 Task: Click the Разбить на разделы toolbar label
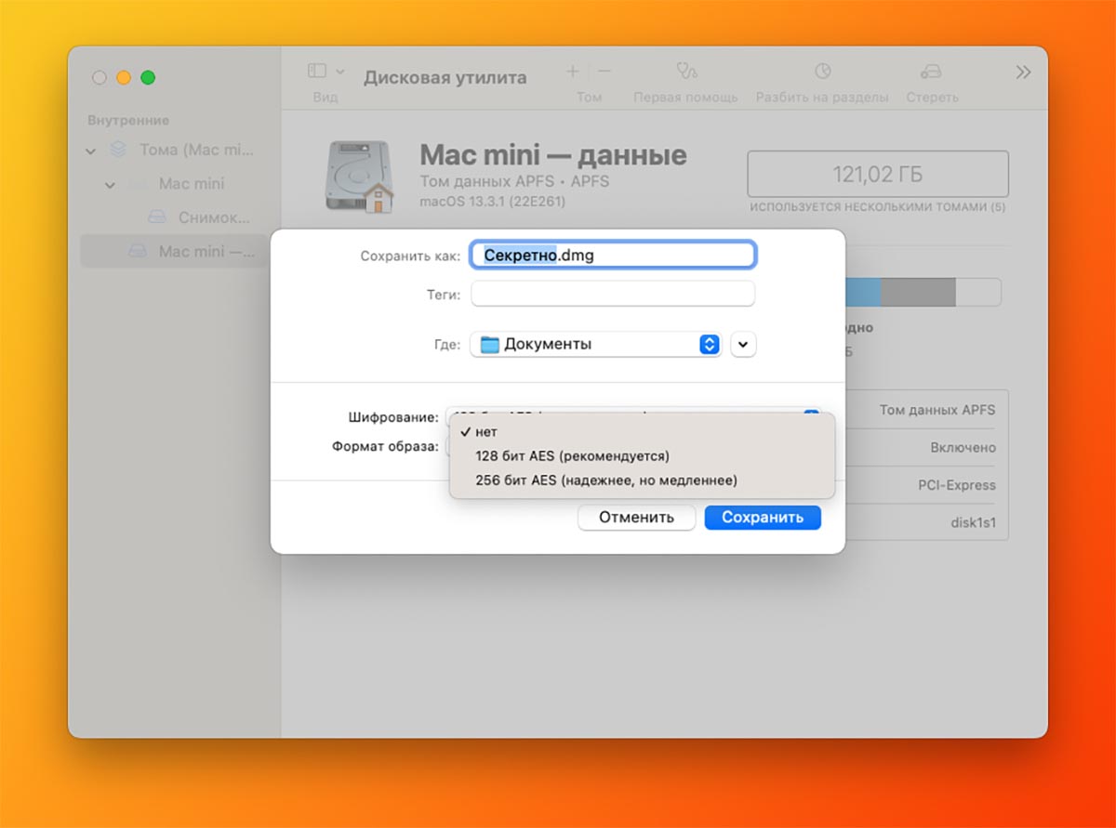(x=822, y=97)
